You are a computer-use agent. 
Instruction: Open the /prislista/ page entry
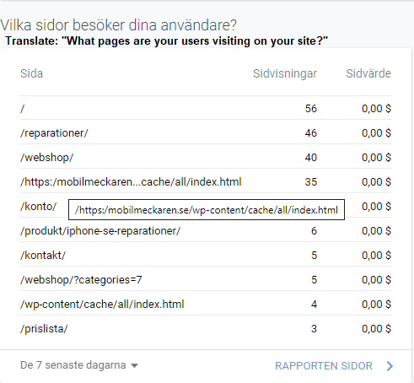(x=206, y=328)
